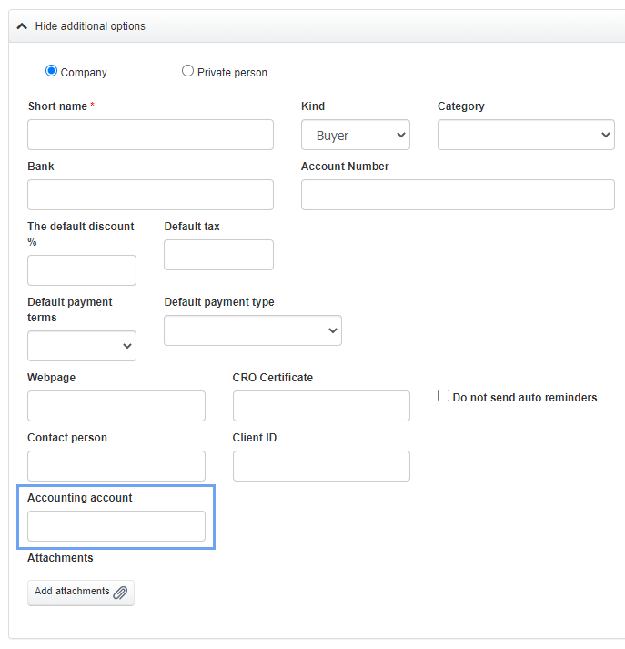Select the default discount % field

pyautogui.click(x=82, y=270)
